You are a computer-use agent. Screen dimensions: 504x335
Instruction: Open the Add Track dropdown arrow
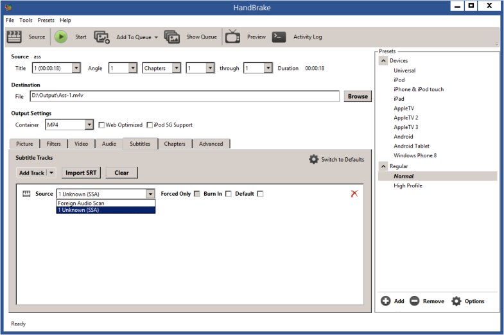click(51, 173)
